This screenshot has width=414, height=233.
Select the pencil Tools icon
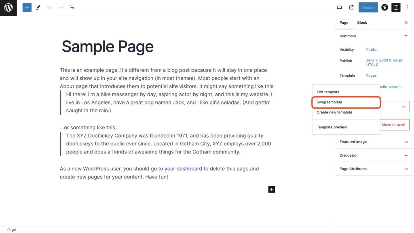tap(38, 7)
